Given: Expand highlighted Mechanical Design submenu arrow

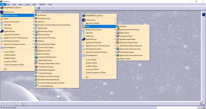Looking at the screenshot, I should pyautogui.click(x=33, y=15).
